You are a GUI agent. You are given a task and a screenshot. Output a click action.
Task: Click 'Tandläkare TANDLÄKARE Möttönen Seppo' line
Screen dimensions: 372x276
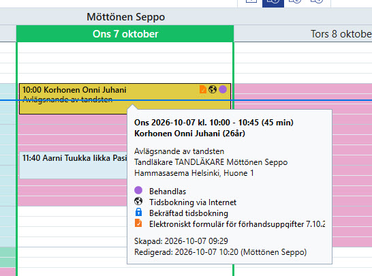click(x=211, y=162)
